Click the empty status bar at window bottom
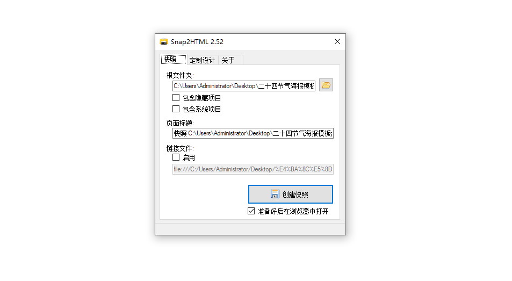 click(250, 228)
